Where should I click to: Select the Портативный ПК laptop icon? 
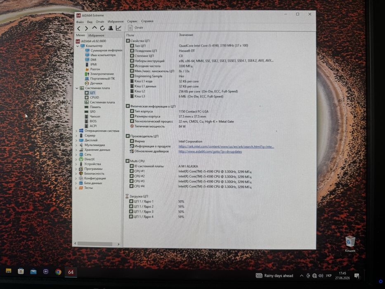tap(87, 78)
